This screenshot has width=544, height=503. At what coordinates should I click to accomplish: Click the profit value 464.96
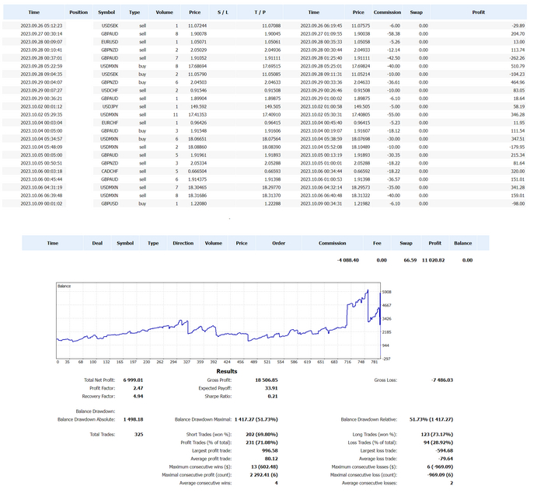[518, 82]
